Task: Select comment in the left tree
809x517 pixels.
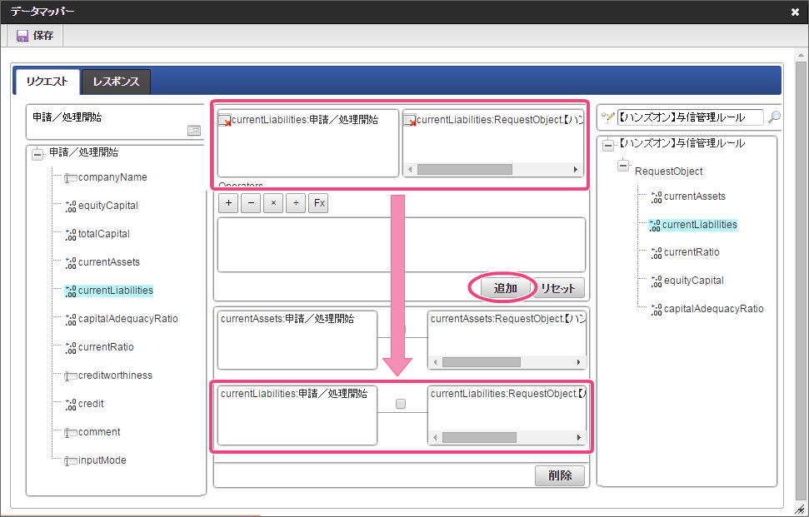Action: (99, 432)
